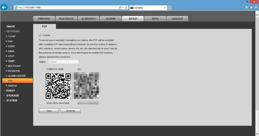Restore down the browser window
259x136 pixels.
click(x=247, y=2)
